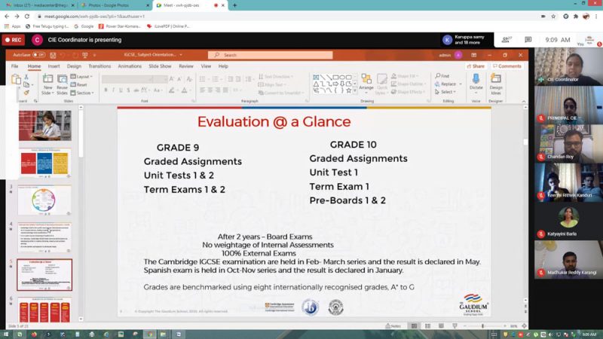Open the File menu

tap(14, 66)
